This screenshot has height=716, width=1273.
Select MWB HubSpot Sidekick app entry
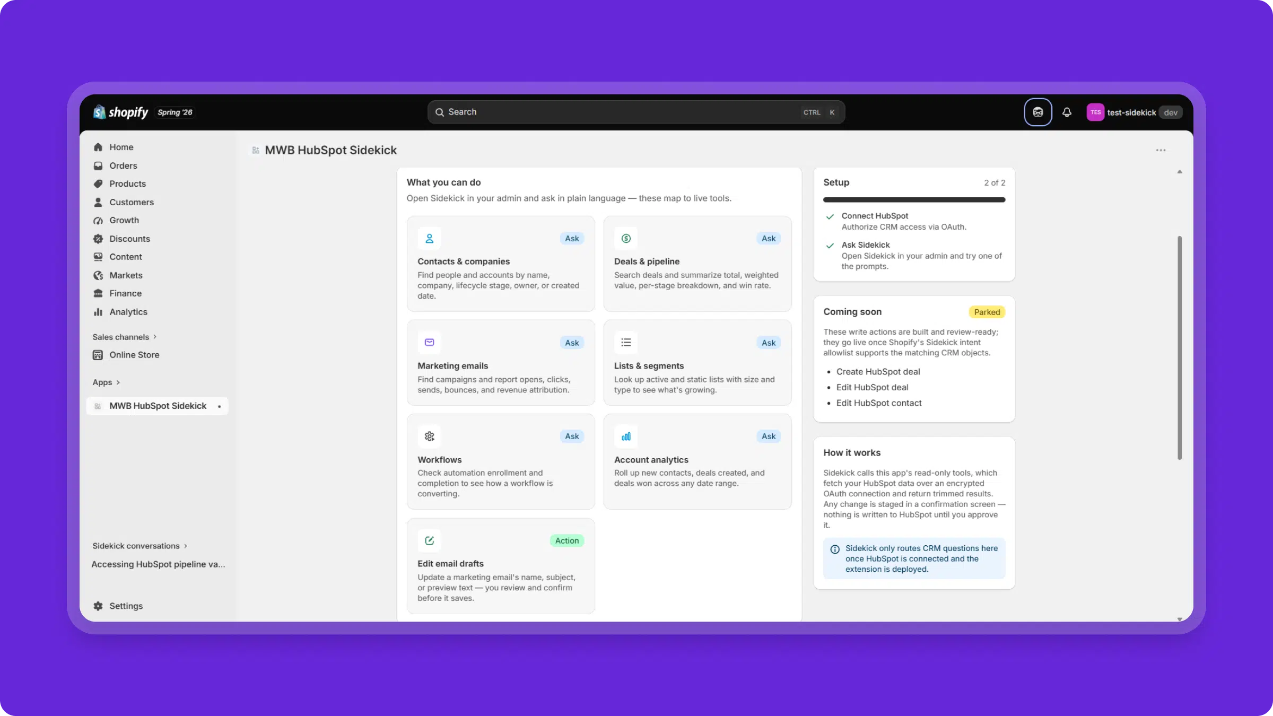(x=157, y=406)
